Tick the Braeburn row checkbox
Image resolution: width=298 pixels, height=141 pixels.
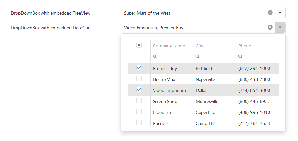tap(139, 112)
